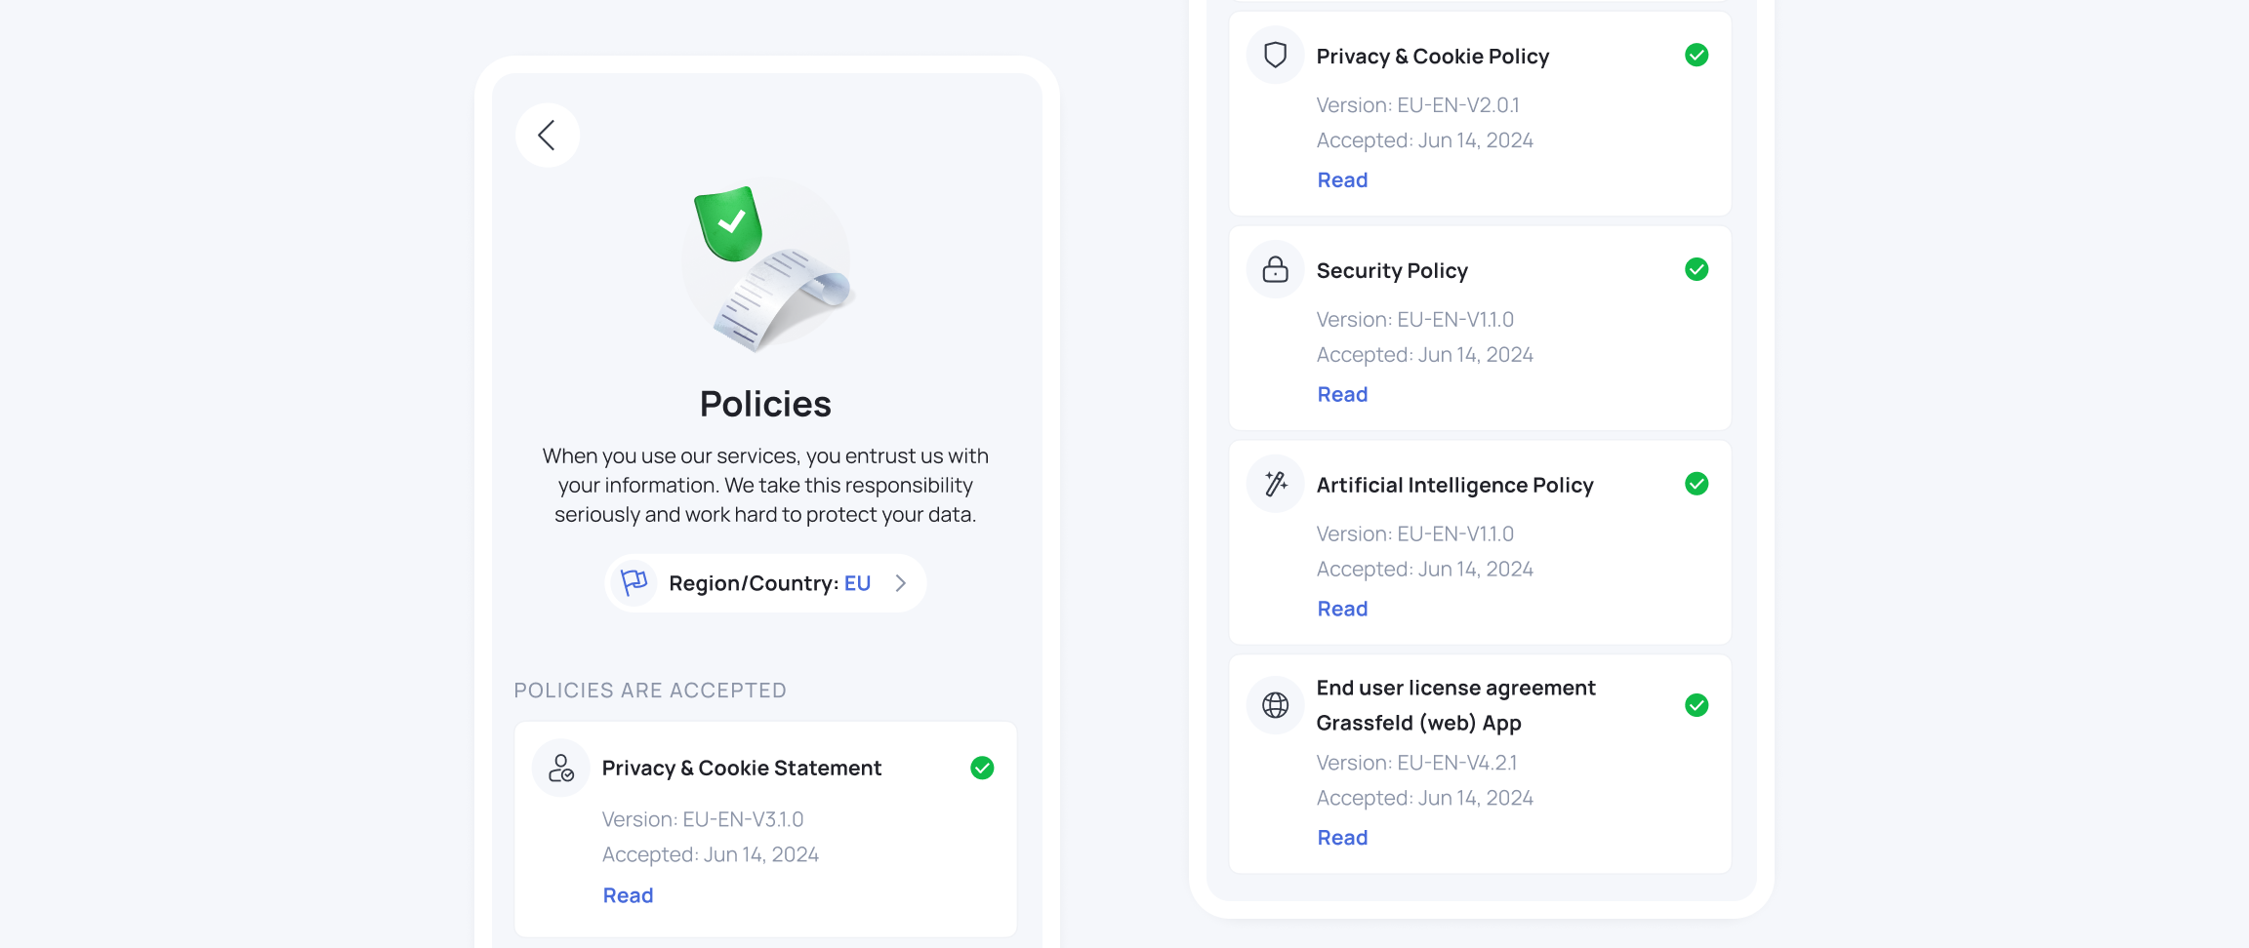2249x948 pixels.
Task: Read the Artificial Intelligence Policy
Action: [x=1342, y=610]
